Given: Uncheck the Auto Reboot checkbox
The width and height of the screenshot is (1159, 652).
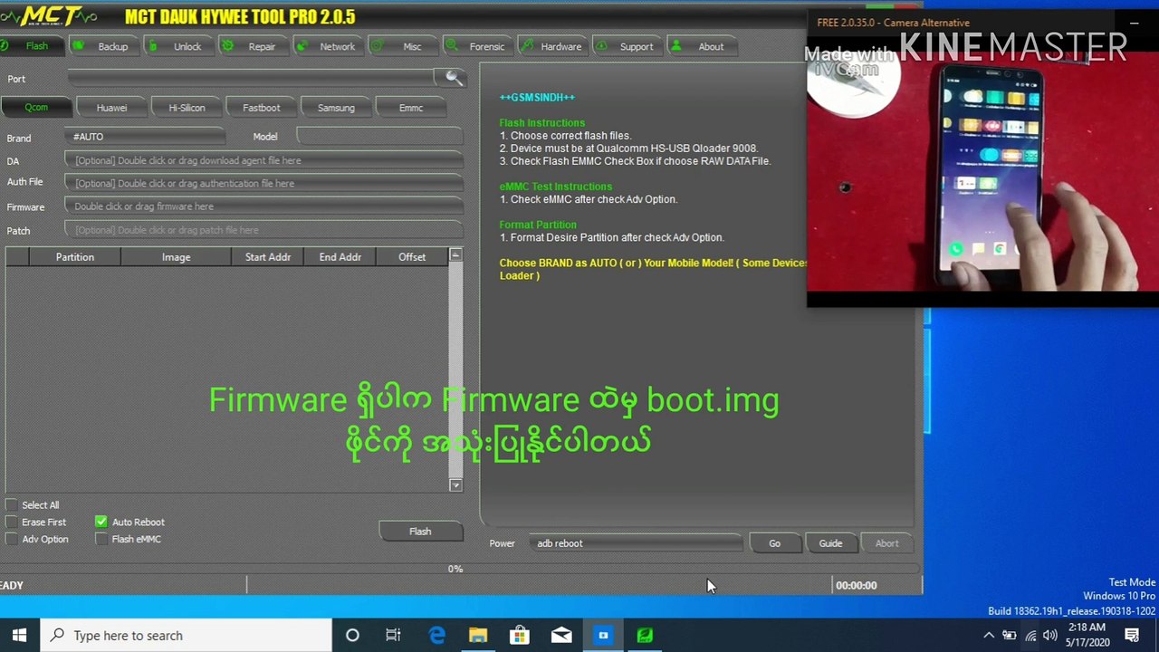Looking at the screenshot, I should (101, 523).
